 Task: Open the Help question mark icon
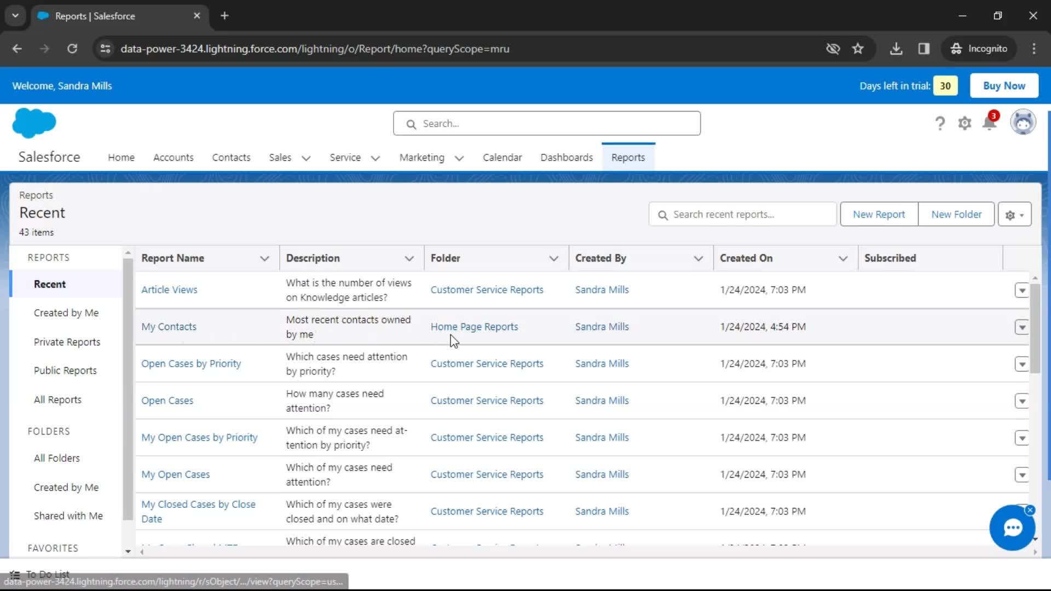pyautogui.click(x=940, y=123)
